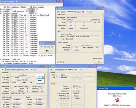Click OK in the CPU-Z Mainboard window

99,62
